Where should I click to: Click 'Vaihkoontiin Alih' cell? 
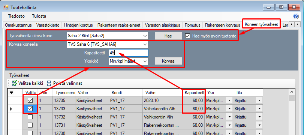[x=162, y=117]
